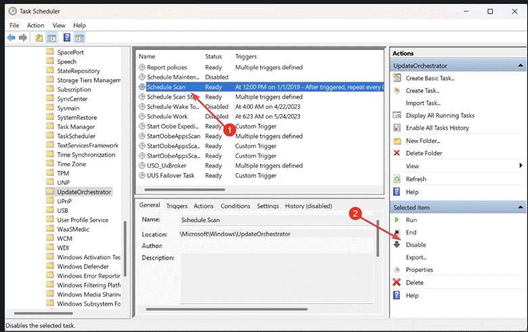Switch to the Actions tab

[203, 206]
